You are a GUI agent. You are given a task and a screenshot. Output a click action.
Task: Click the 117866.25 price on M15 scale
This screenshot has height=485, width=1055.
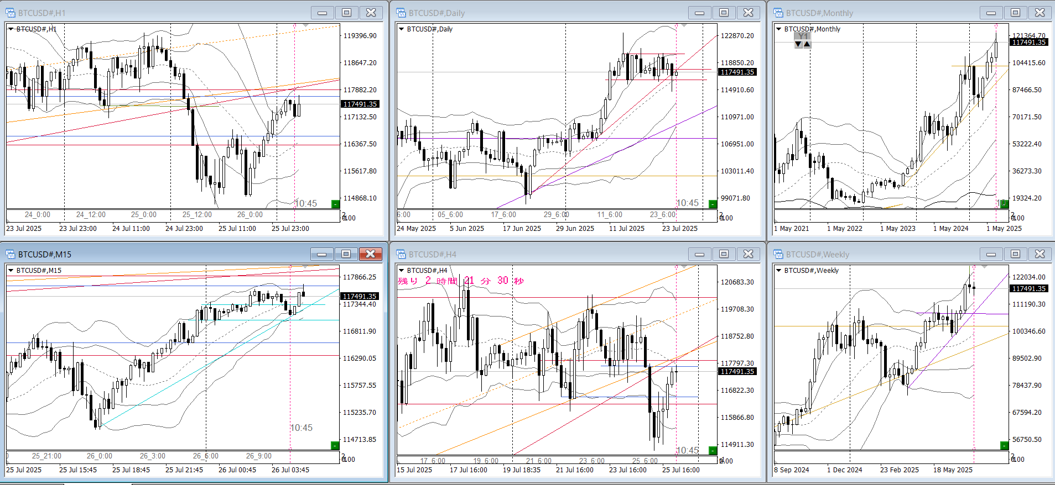click(360, 277)
